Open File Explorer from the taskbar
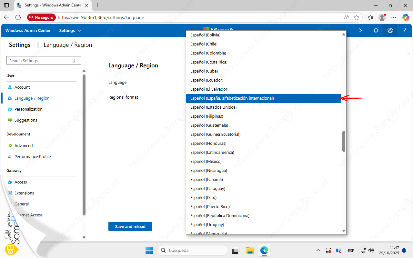Image resolution: width=413 pixels, height=258 pixels. pyautogui.click(x=250, y=250)
